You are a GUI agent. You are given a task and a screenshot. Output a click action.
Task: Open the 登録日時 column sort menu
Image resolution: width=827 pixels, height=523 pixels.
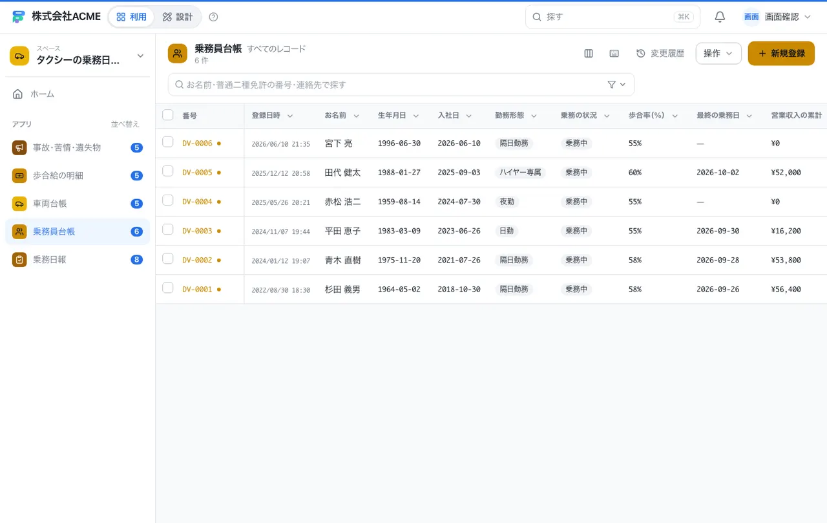(x=290, y=116)
